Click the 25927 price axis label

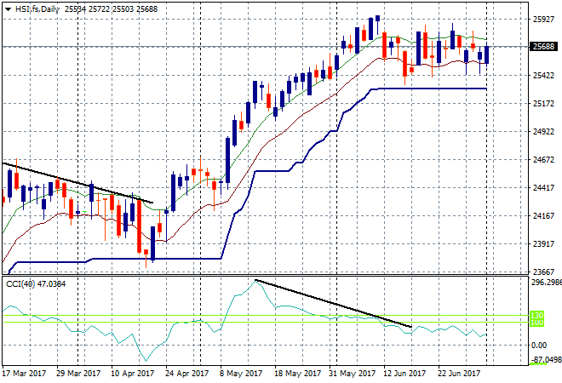tap(544, 20)
